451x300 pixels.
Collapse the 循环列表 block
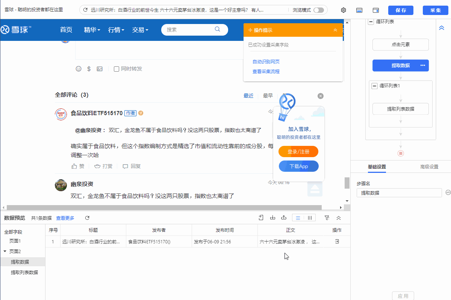[x=371, y=22]
